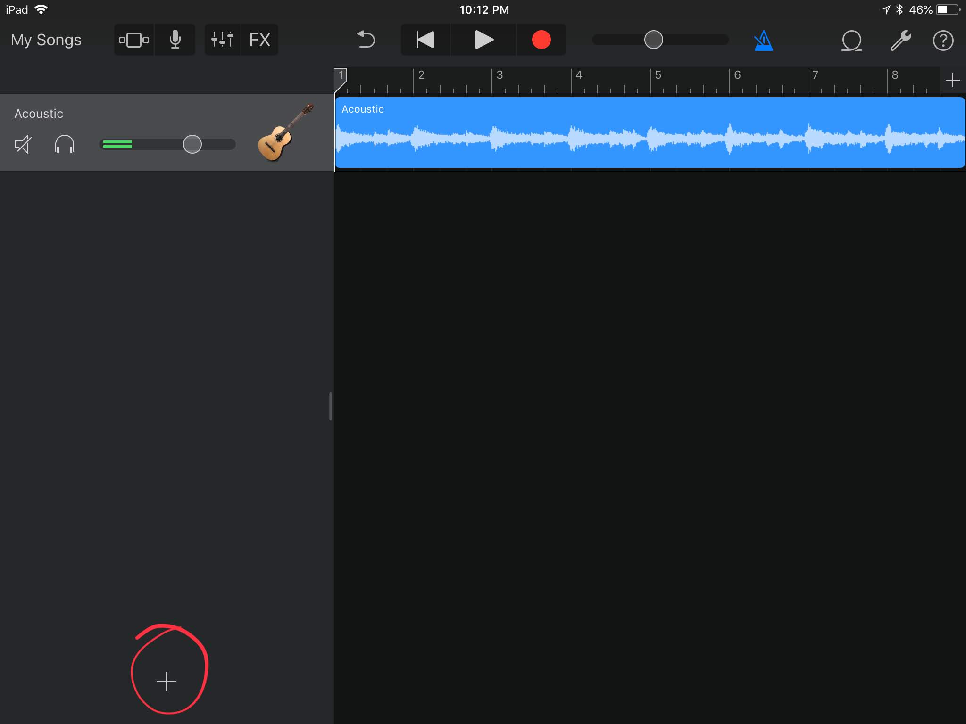Viewport: 966px width, 724px height.
Task: Open the Acoustic guitar instrument icon
Action: coord(285,132)
